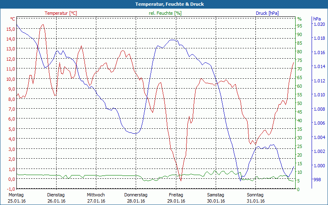Click the 1.020 tick on pressure axis
328x205 pixels.
coord(319,24)
